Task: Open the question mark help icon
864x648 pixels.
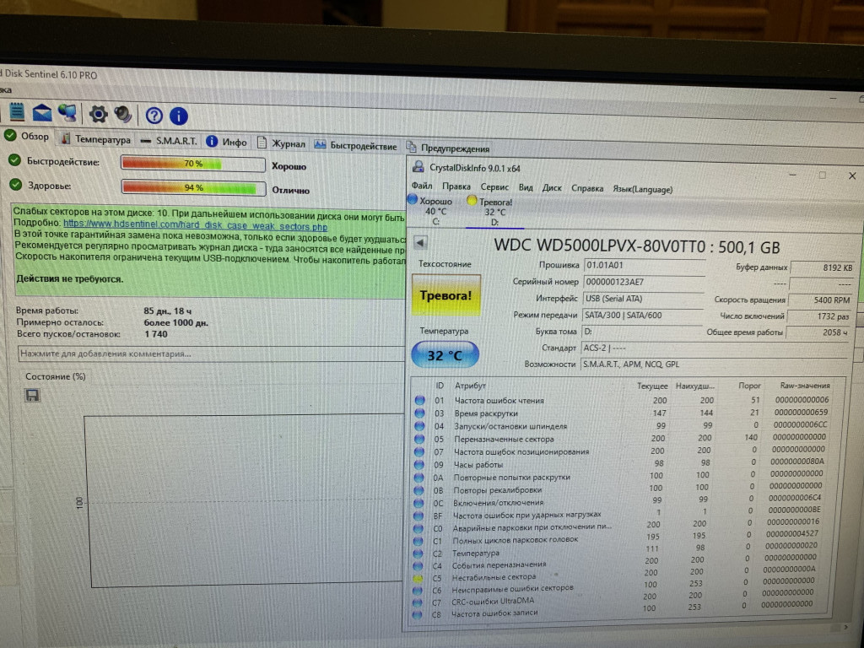Action: [154, 115]
